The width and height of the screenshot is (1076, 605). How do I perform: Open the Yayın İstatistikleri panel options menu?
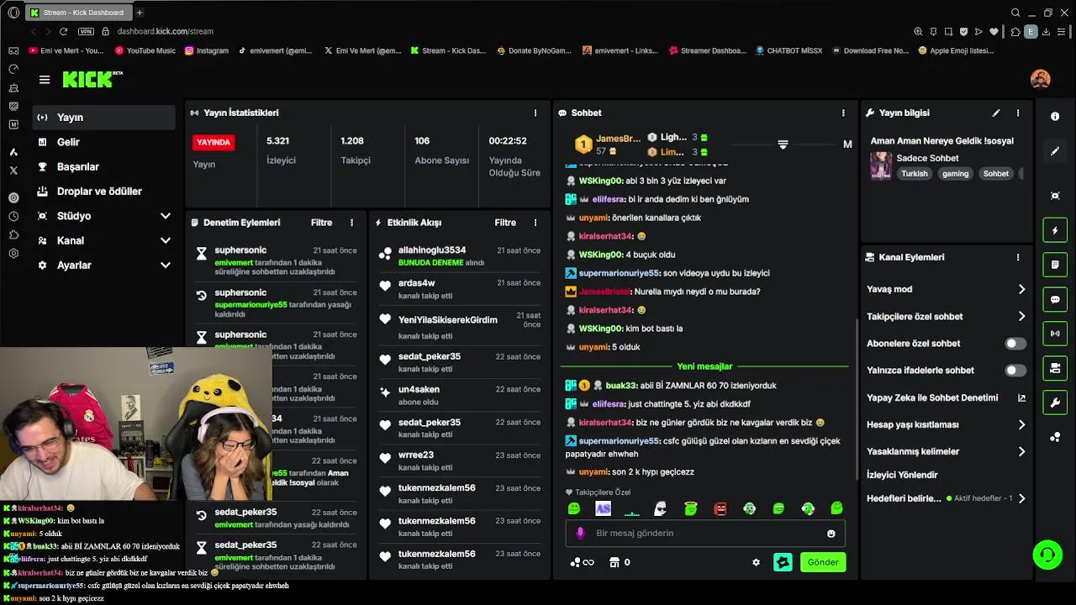535,113
